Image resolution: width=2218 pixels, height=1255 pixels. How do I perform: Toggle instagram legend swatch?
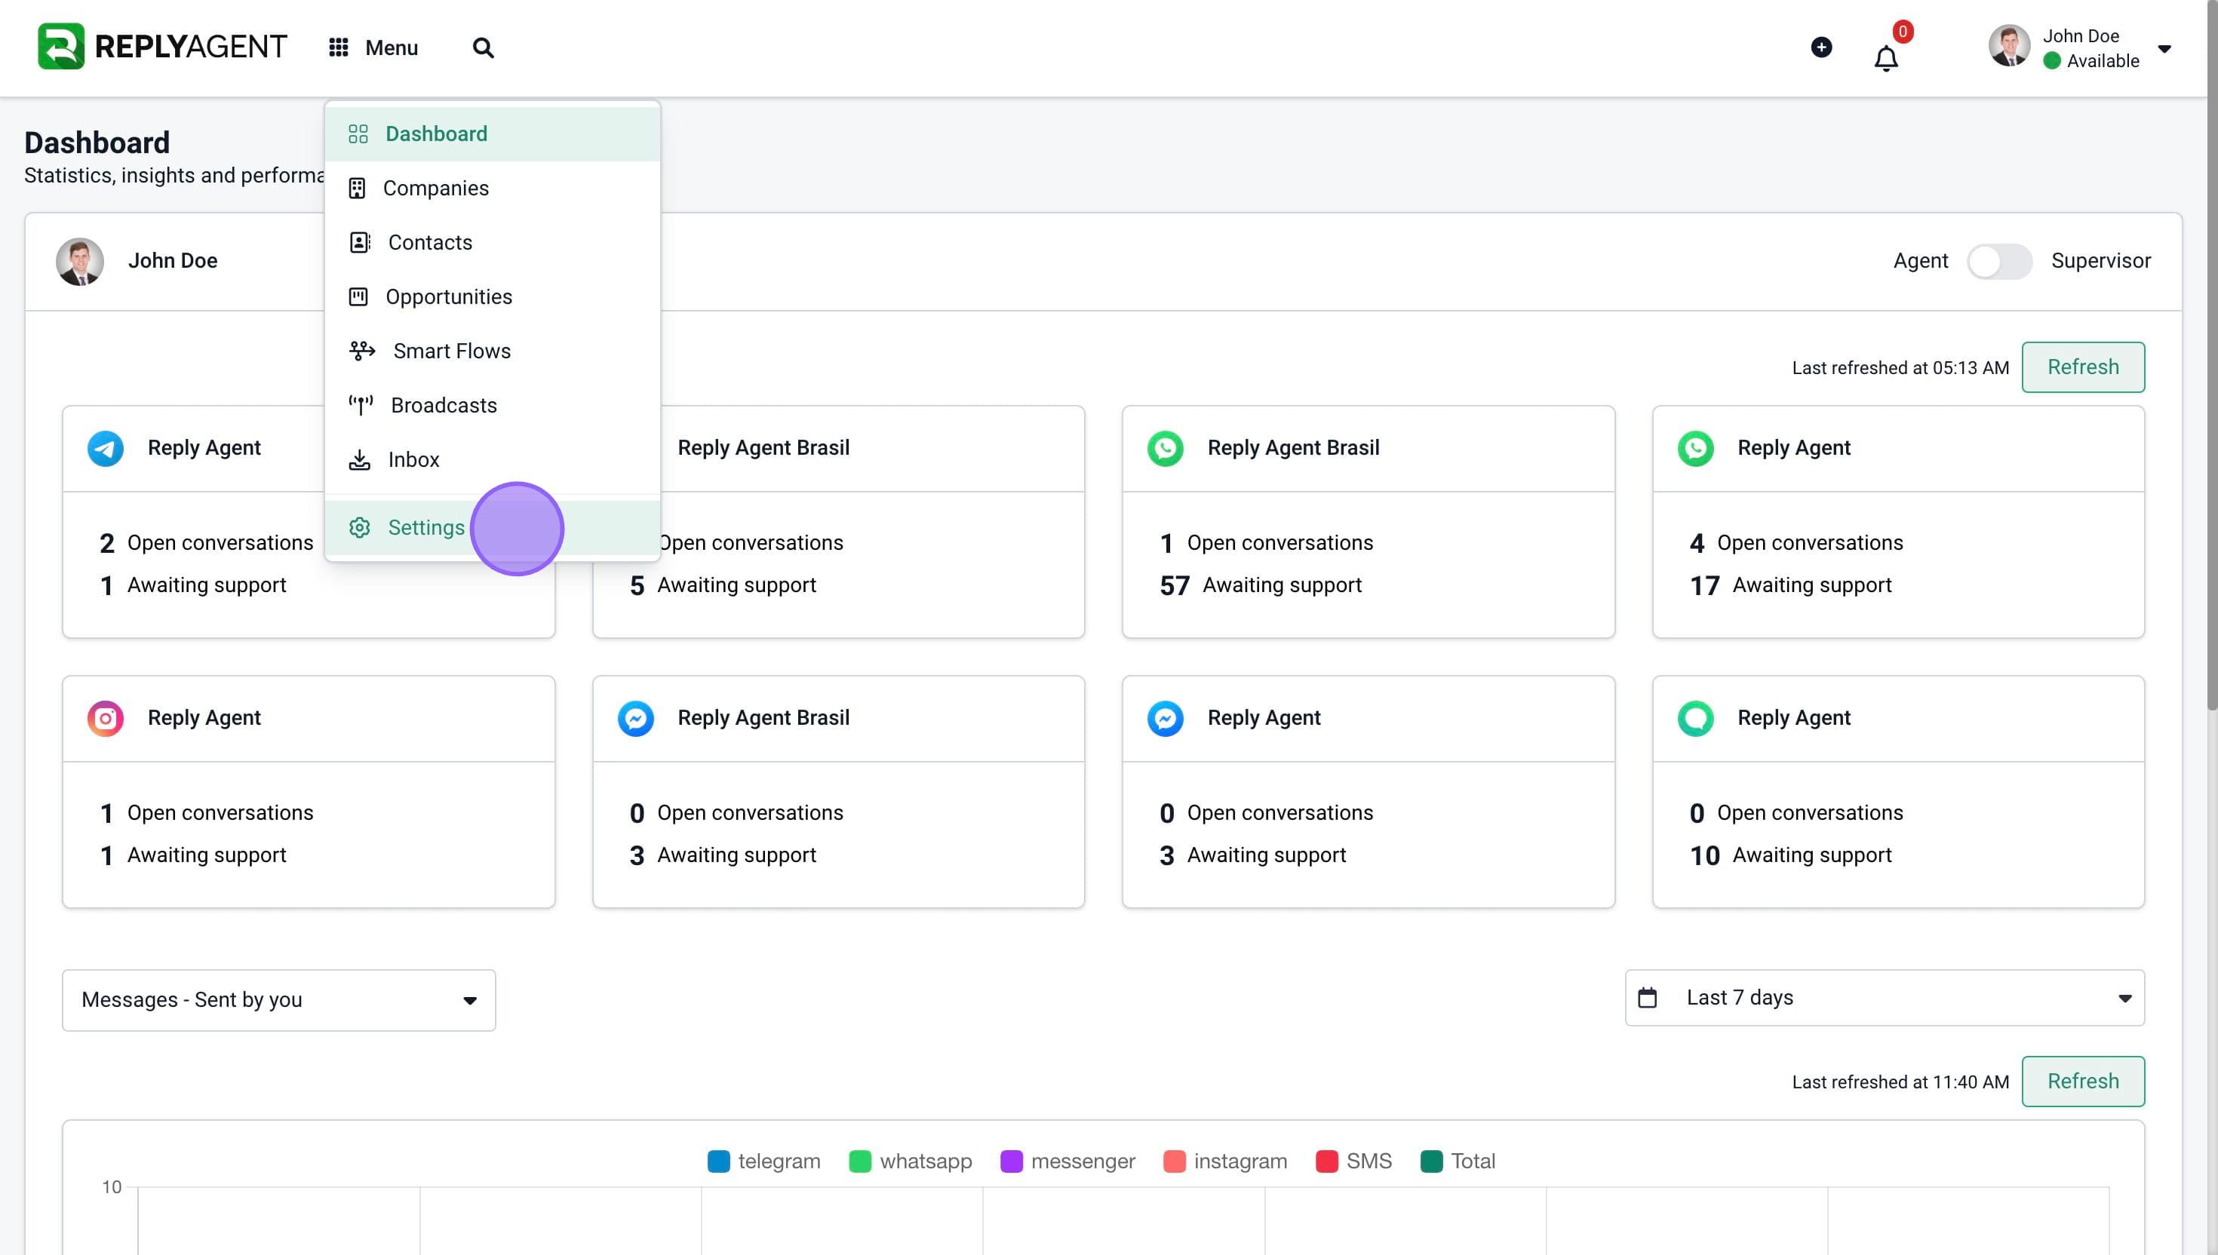click(1174, 1161)
